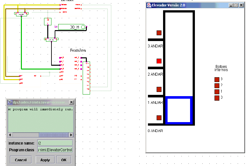This screenshot has width=247, height=166.
Task: Confirm the dialog with OK
Action: 64,160
